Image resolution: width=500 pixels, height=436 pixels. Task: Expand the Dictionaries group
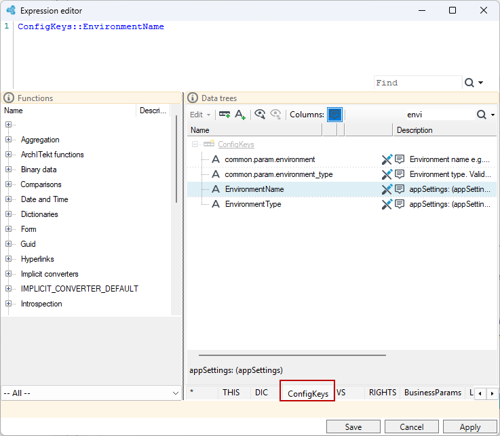point(8,214)
